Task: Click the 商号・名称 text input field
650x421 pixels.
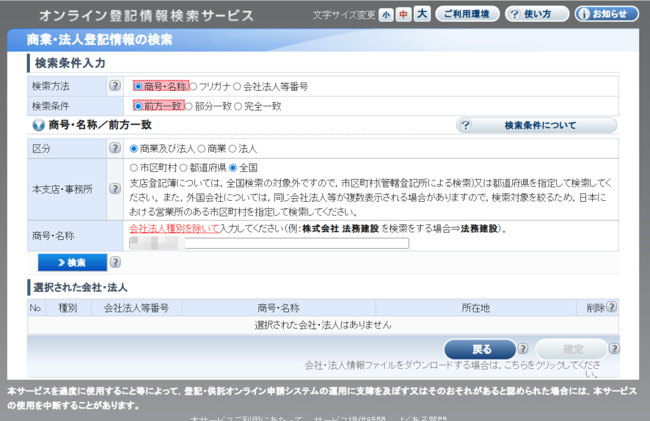Action: (269, 243)
